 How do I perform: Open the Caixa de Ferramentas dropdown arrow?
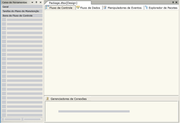click(32, 3)
